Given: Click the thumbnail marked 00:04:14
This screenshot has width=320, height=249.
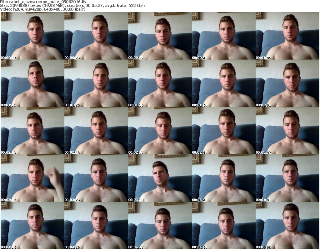Looking at the screenshot, I should [x=32, y=225].
